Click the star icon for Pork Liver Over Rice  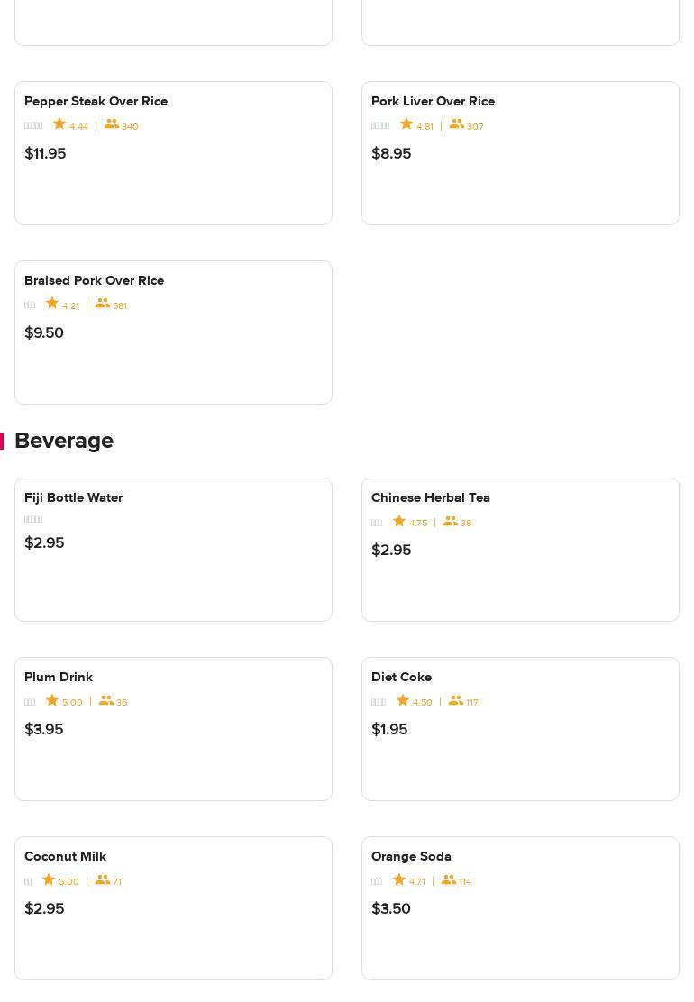click(x=406, y=124)
